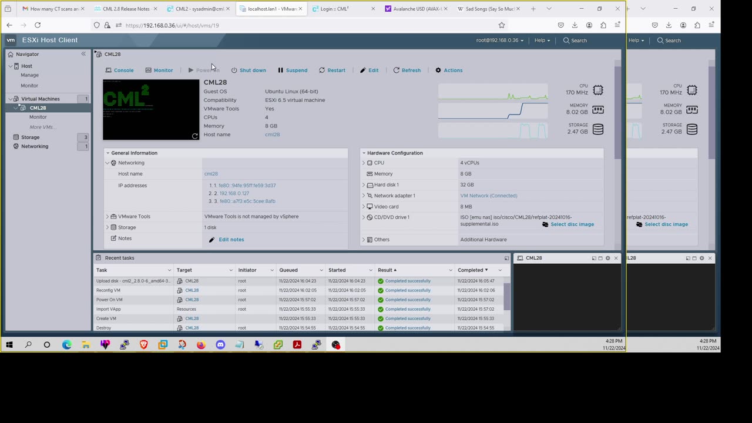752x423 pixels.
Task: Open the Target column dropdown arrow
Action: (x=231, y=270)
